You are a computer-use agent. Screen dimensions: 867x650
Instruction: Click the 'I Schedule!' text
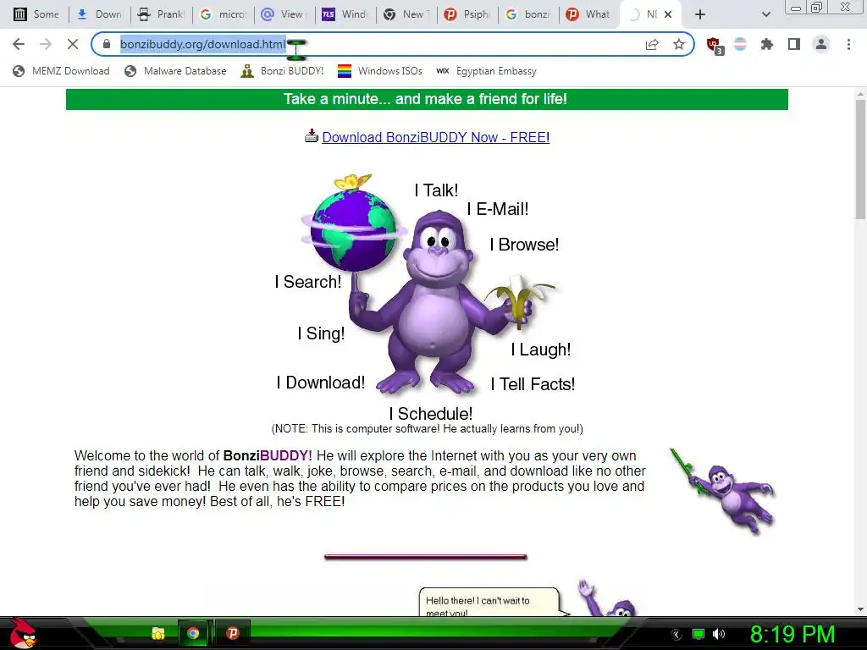pyautogui.click(x=431, y=413)
